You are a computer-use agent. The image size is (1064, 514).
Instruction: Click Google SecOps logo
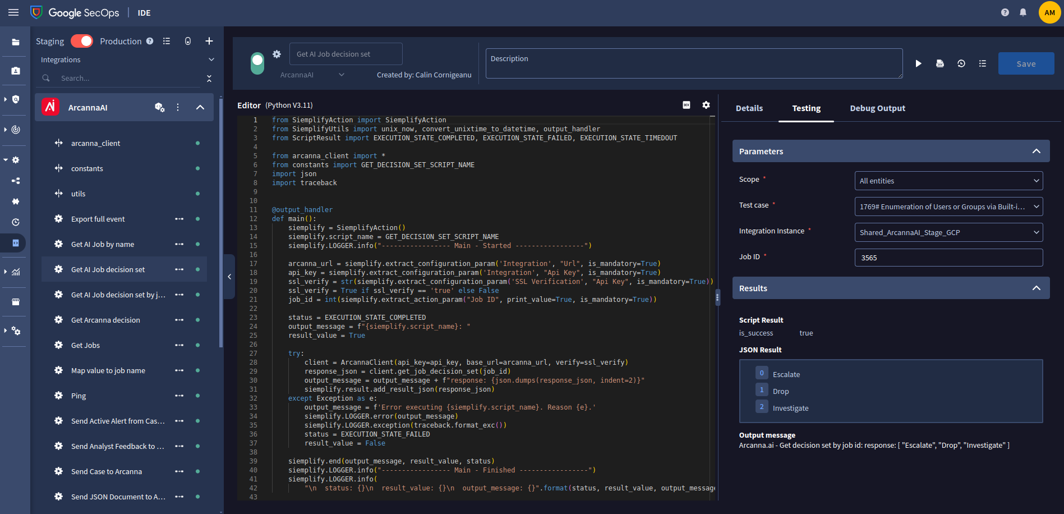(x=75, y=12)
